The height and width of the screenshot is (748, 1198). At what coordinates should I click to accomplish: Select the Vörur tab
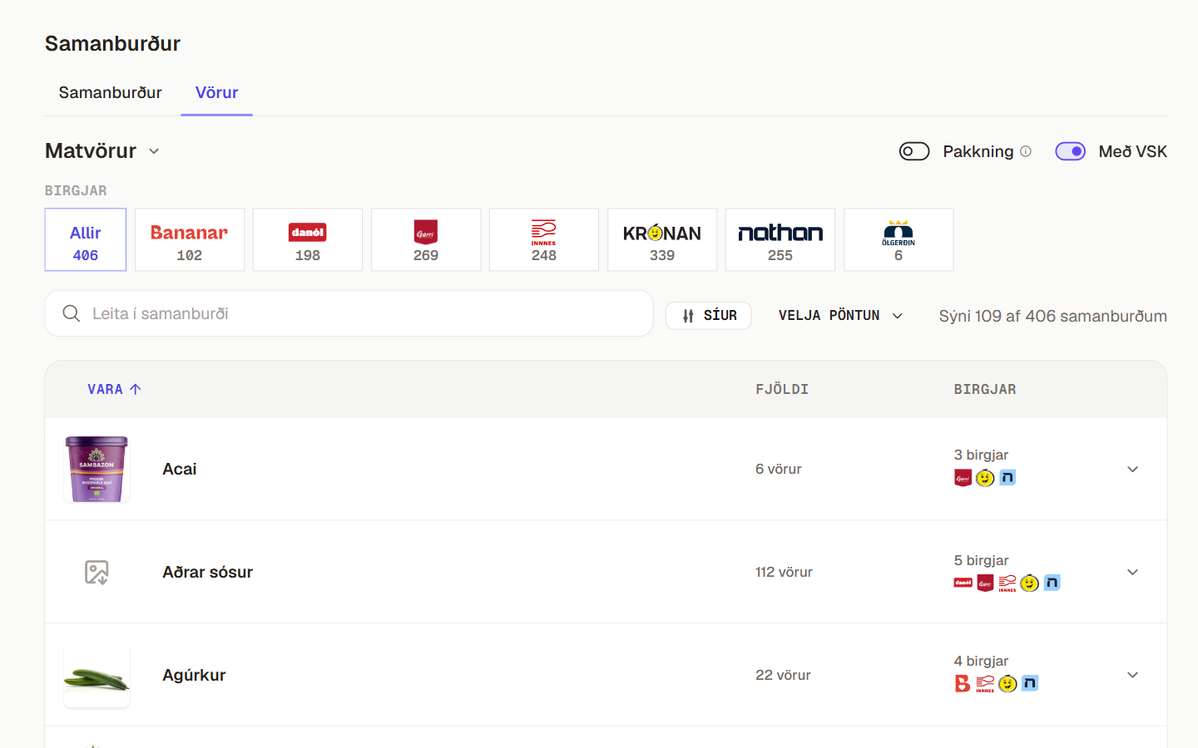click(x=216, y=92)
